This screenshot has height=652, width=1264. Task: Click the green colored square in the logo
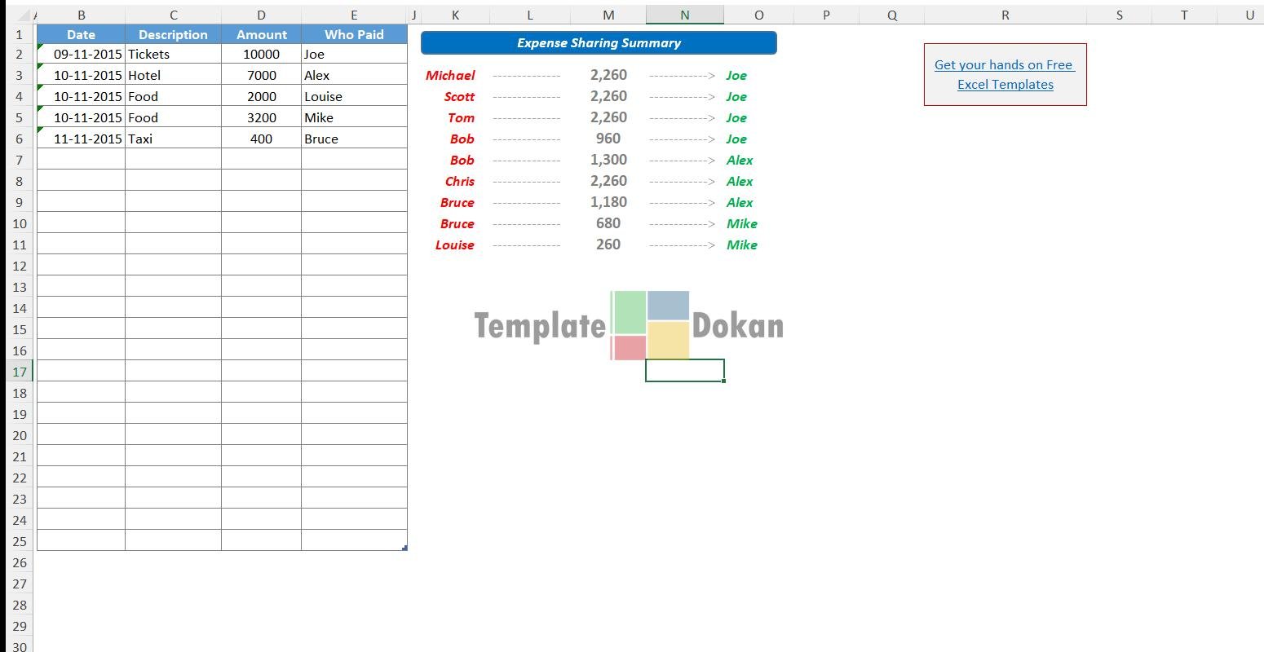(x=629, y=313)
